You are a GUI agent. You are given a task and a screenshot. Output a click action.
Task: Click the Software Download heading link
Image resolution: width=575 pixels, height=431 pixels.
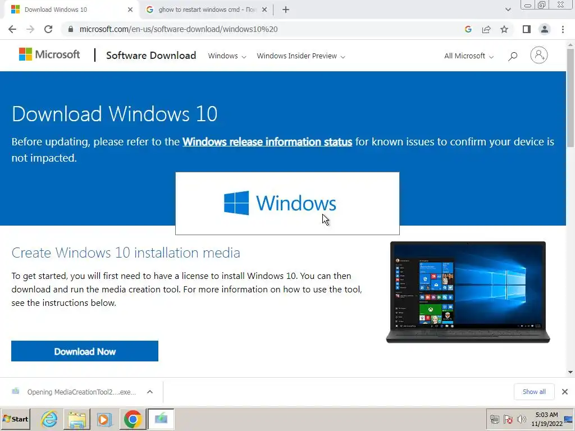point(151,56)
